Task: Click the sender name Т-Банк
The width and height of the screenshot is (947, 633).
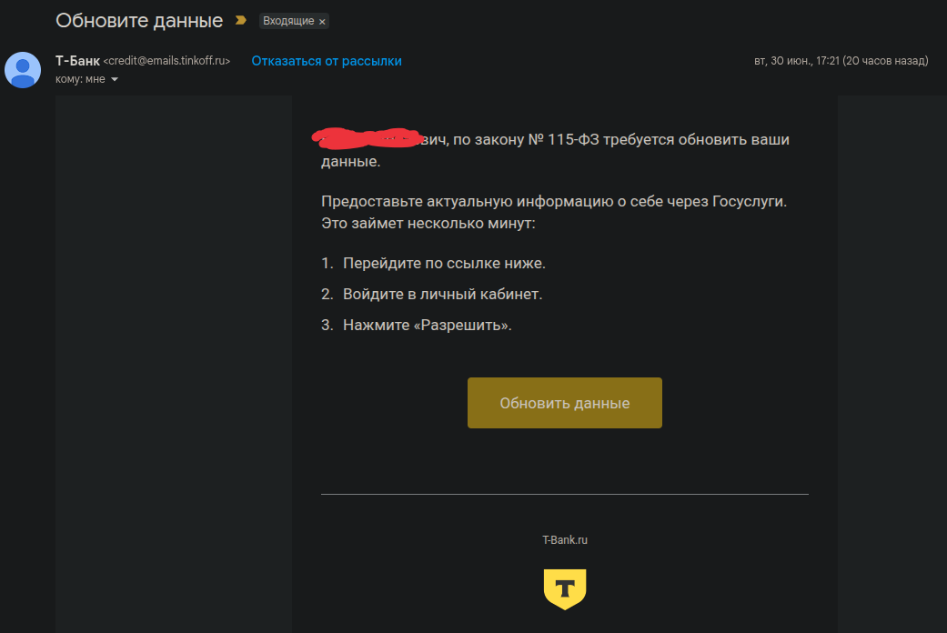Action: 77,61
